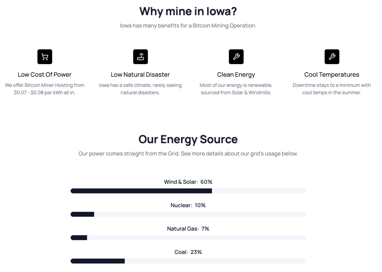Click the "Low Natural Disaster" title
Screen dimensions: 382x272
140,75
